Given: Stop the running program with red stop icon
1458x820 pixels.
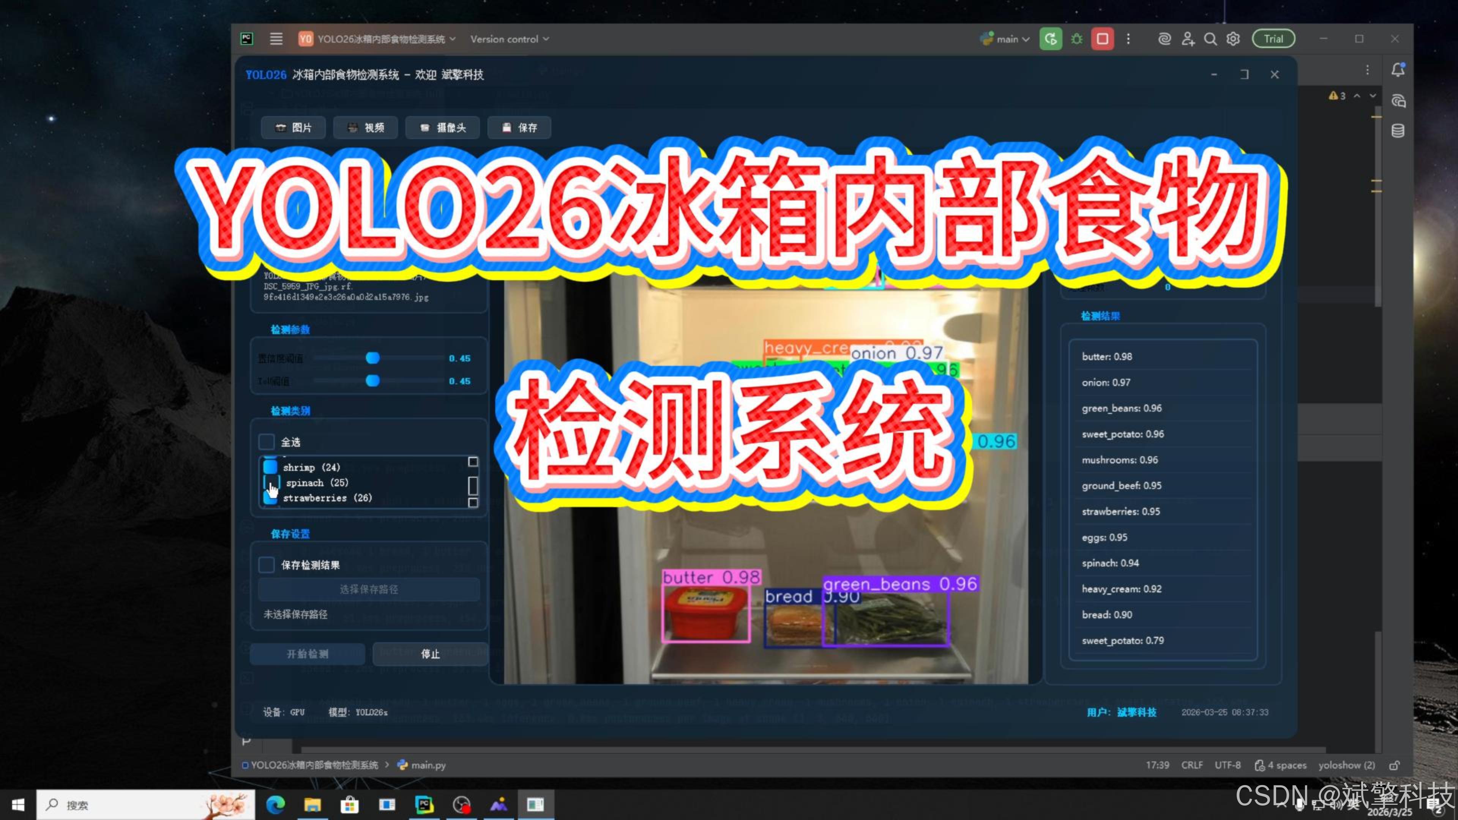Looking at the screenshot, I should (1103, 39).
